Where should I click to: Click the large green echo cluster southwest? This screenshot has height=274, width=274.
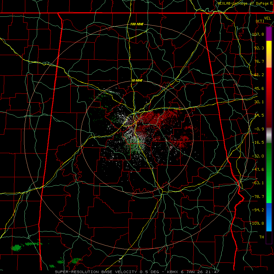pos(17,248)
